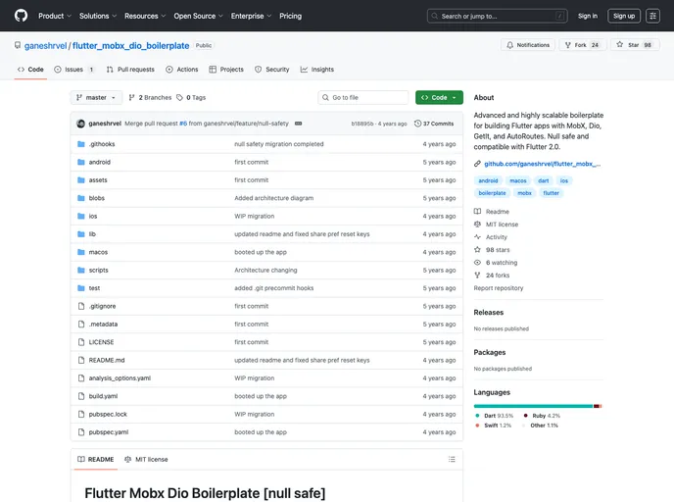This screenshot has height=502, width=674.
Task: Open 'null safety migration completed' commit
Action: pyautogui.click(x=279, y=144)
